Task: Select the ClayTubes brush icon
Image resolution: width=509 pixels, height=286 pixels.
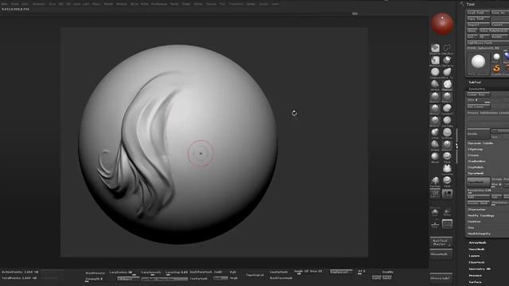Action: (447, 122)
